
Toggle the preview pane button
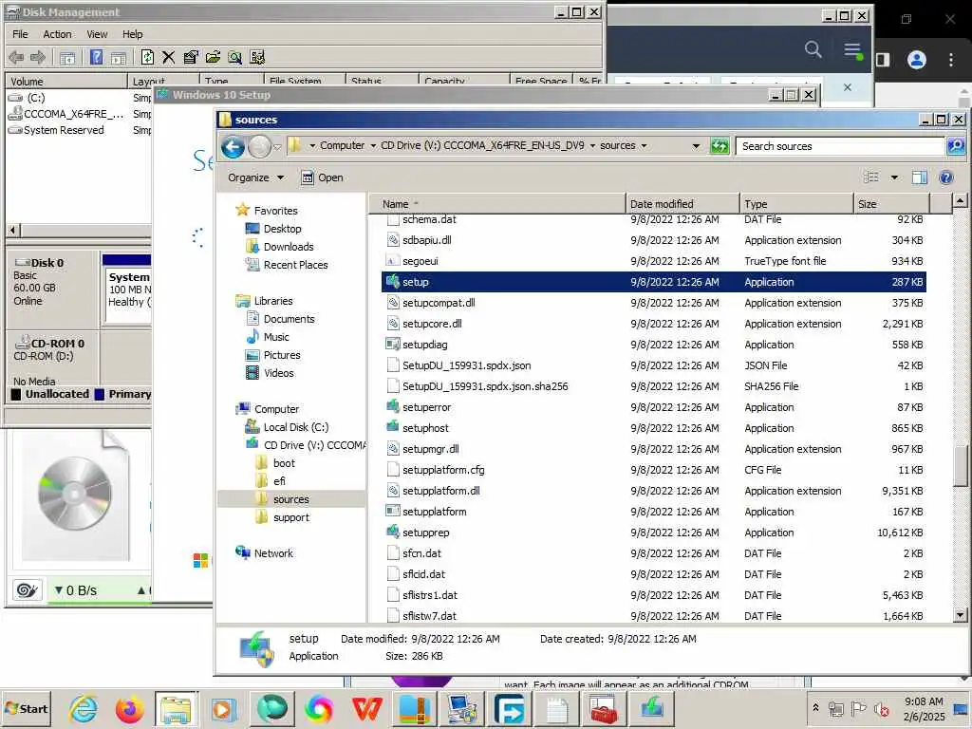[919, 178]
